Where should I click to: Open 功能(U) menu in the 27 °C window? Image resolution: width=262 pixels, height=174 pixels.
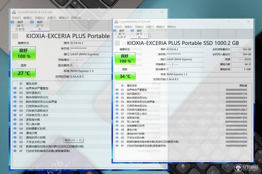point(40,18)
